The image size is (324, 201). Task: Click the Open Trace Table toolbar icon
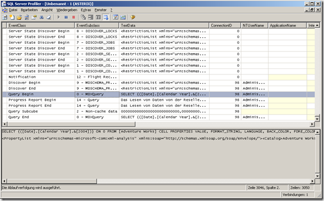(x=26, y=18)
